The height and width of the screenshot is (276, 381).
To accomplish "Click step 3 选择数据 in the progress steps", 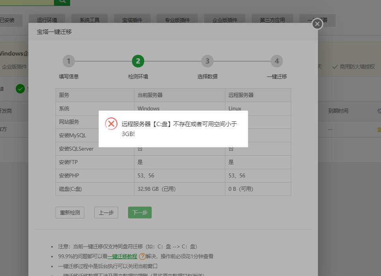I will point(207,61).
